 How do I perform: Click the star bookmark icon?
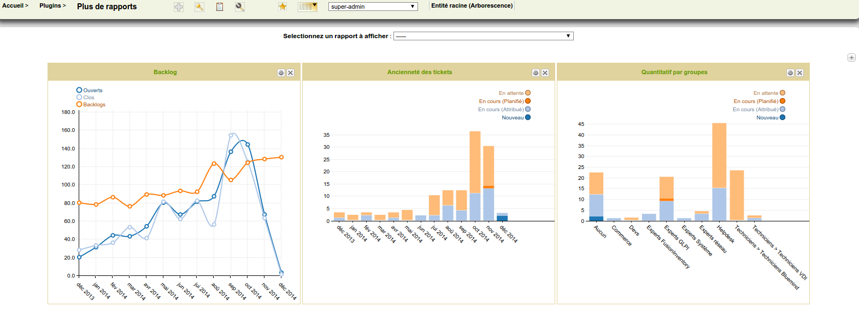[283, 7]
